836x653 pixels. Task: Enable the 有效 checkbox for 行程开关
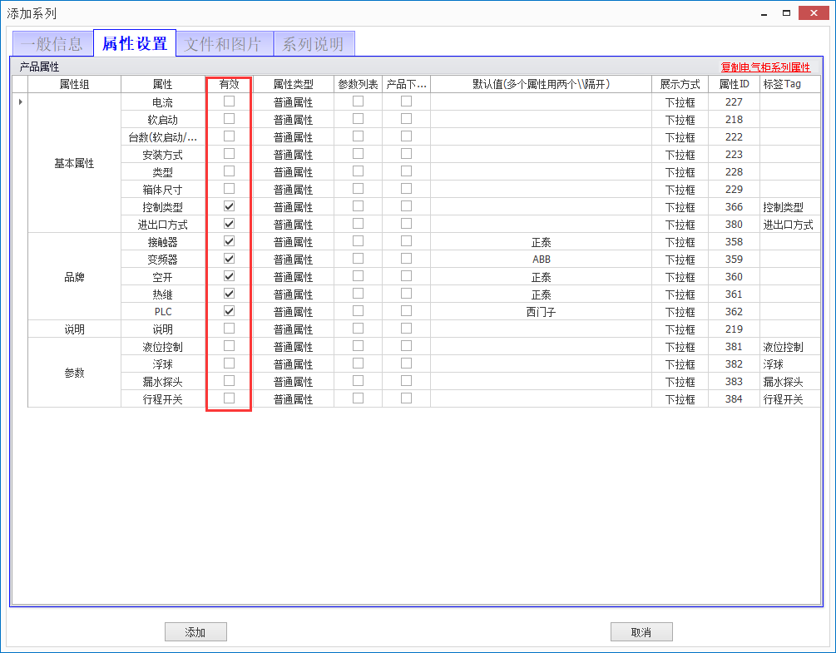228,398
